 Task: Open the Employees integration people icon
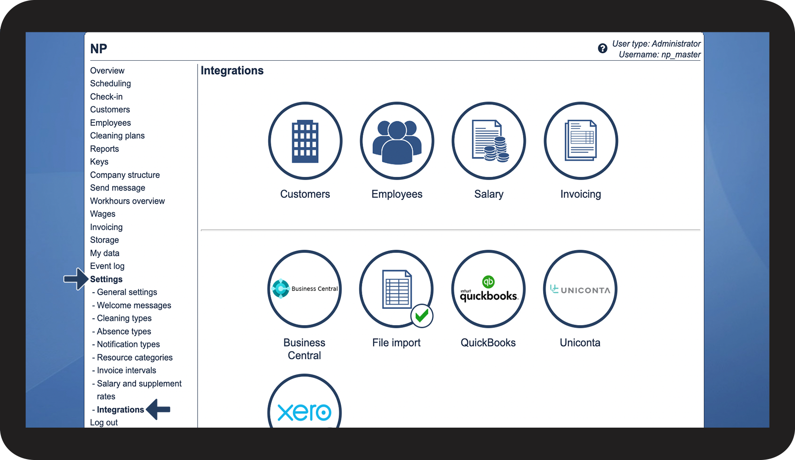click(x=397, y=141)
